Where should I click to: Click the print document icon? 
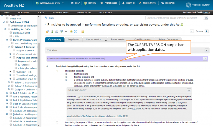tap(57, 32)
